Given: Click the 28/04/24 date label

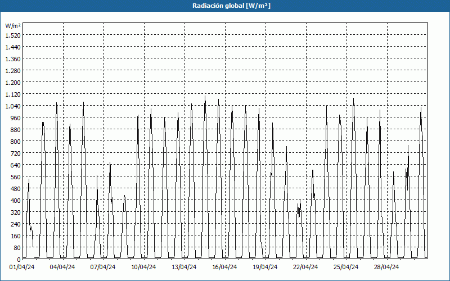Looking at the screenshot, I should click(x=386, y=267).
